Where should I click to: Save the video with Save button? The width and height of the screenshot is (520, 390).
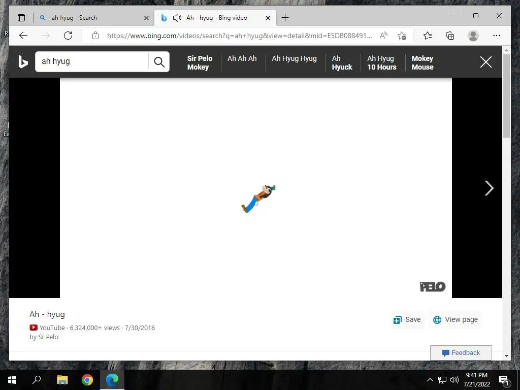407,319
